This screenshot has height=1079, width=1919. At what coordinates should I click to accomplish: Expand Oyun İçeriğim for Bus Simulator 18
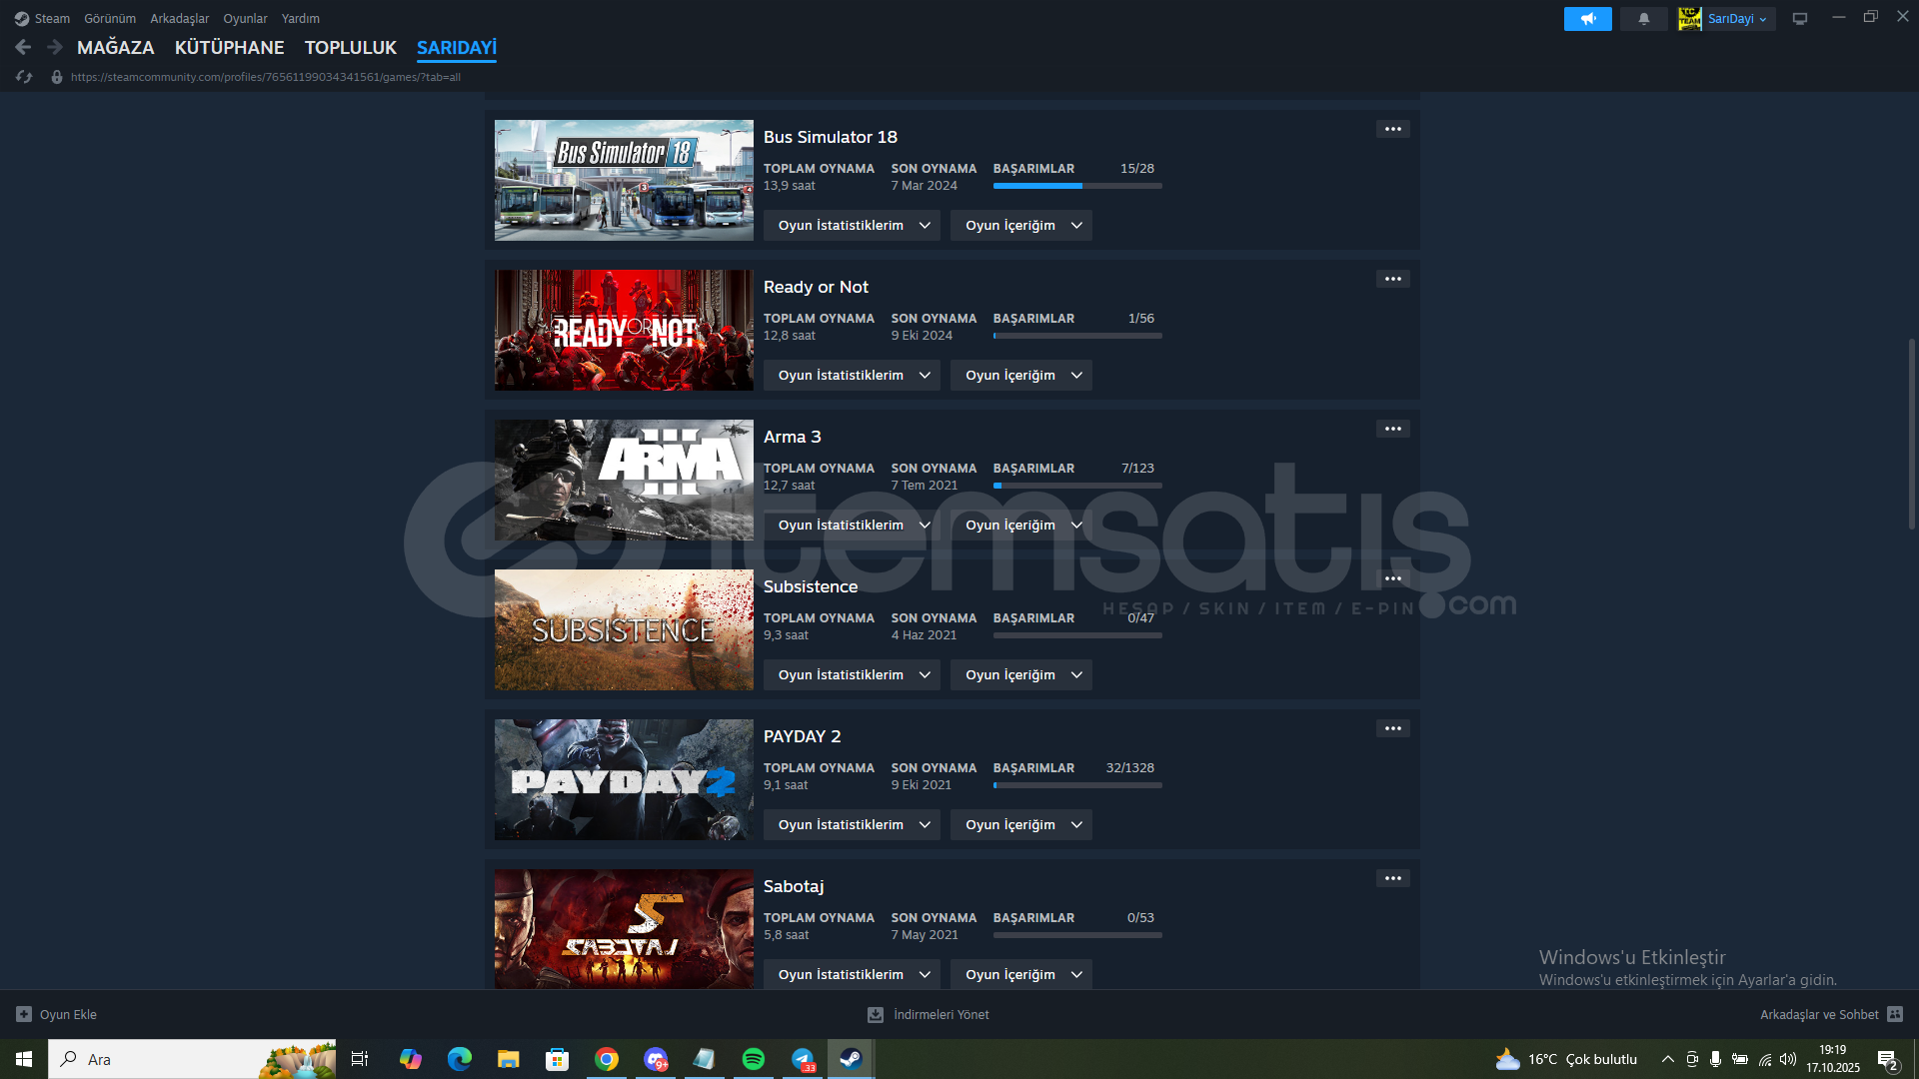pyautogui.click(x=1020, y=225)
